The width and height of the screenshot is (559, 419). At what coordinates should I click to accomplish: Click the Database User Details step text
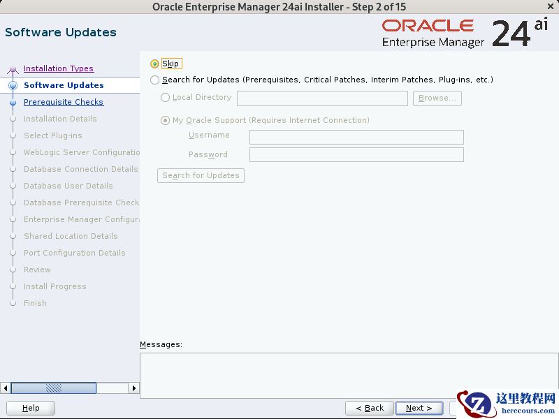tap(68, 186)
